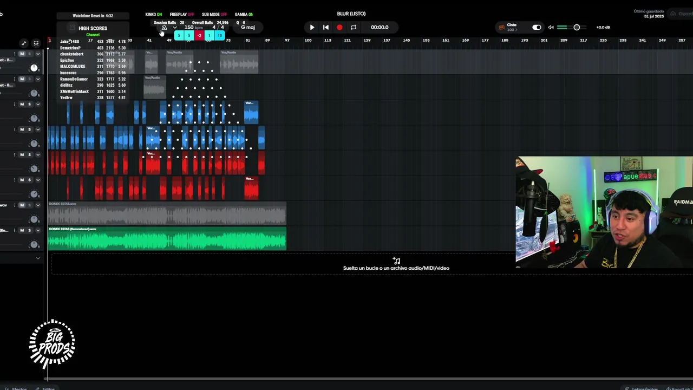693x390 pixels.
Task: Click the track-height icon above tracks
Action: [x=36, y=43]
